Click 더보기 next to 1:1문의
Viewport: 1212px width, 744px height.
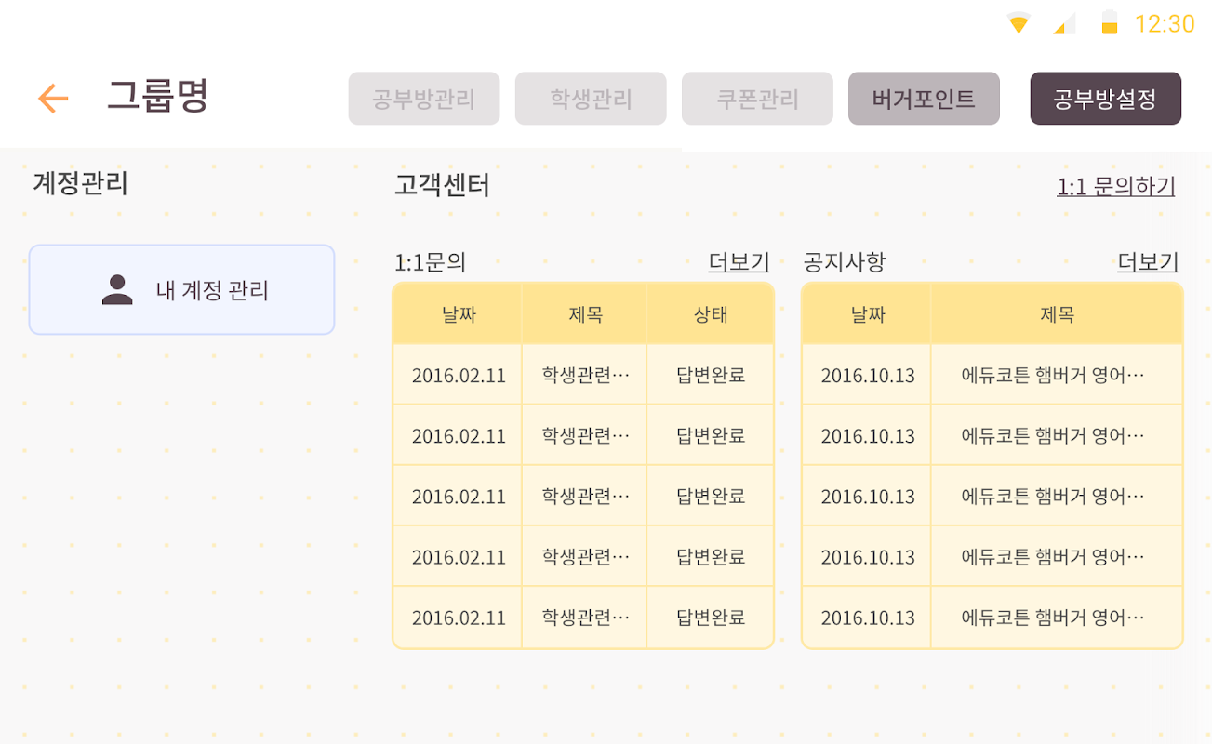(739, 262)
